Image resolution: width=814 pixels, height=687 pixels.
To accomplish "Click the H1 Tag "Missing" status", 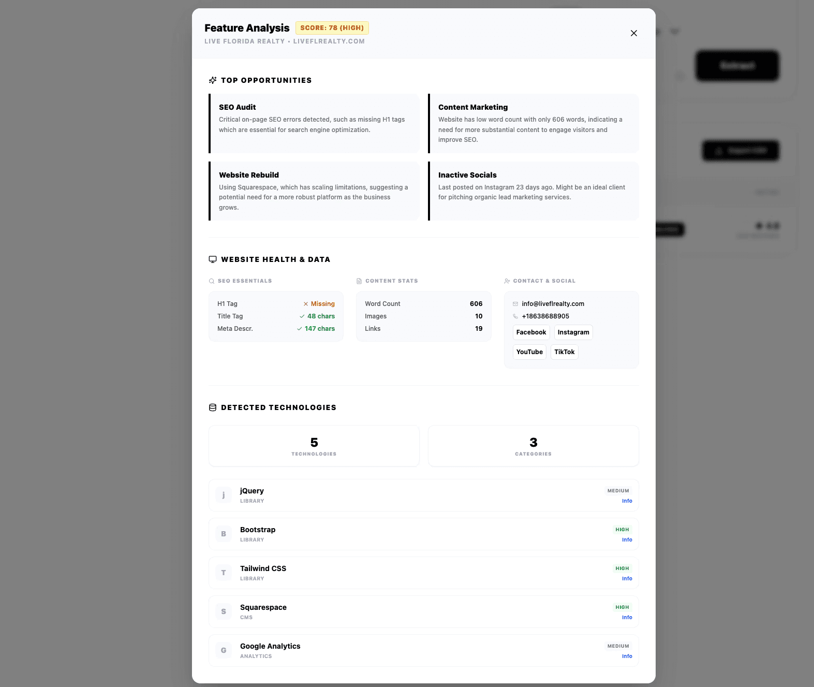I will pyautogui.click(x=323, y=304).
